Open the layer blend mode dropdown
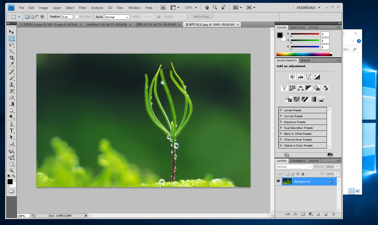Viewport: 378px width, 225px height. (x=294, y=167)
